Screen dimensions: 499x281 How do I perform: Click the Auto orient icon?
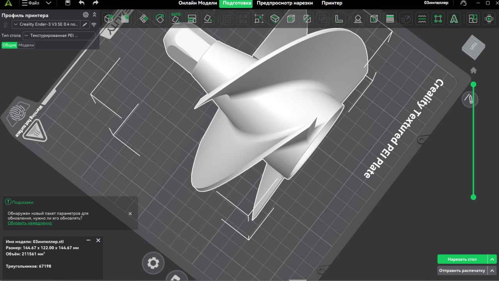click(176, 18)
